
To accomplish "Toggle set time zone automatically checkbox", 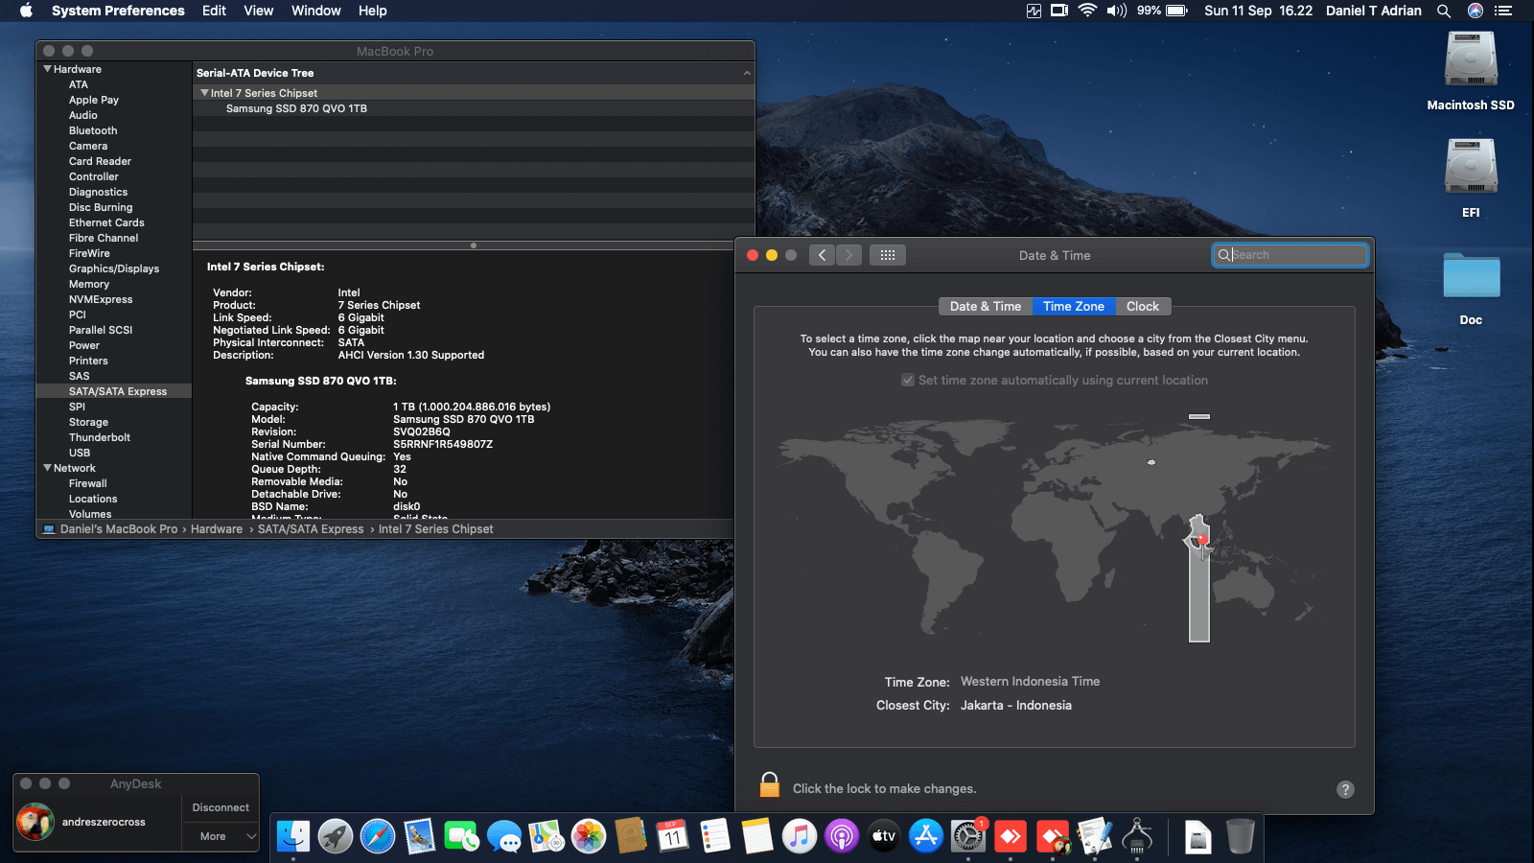I will 907,381.
